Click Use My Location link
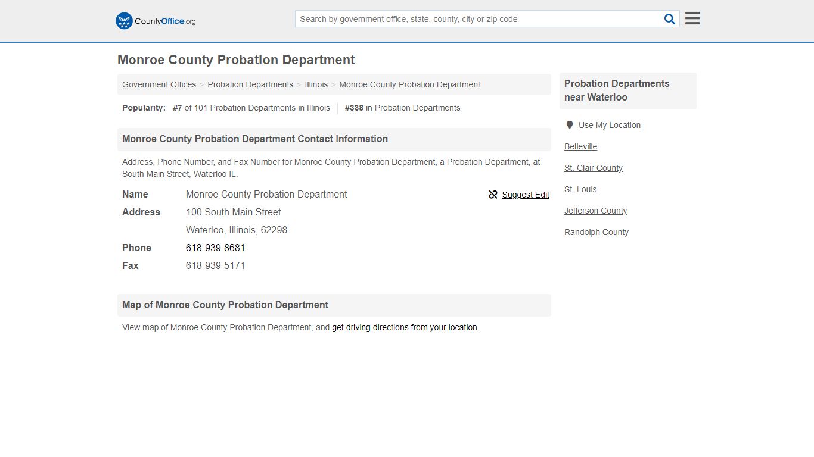Image resolution: width=814 pixels, height=457 pixels. coord(610,125)
